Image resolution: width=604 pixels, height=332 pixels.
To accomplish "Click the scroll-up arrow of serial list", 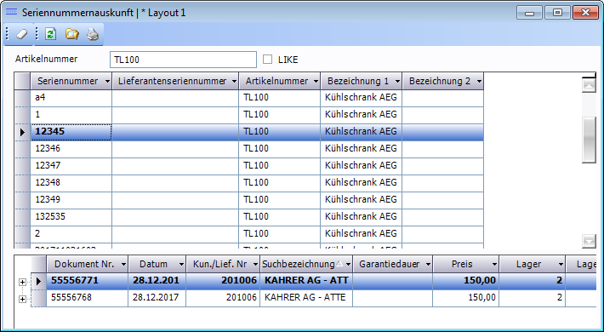I will (x=589, y=86).
